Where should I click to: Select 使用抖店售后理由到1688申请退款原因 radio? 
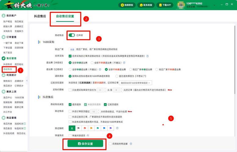point(70,76)
